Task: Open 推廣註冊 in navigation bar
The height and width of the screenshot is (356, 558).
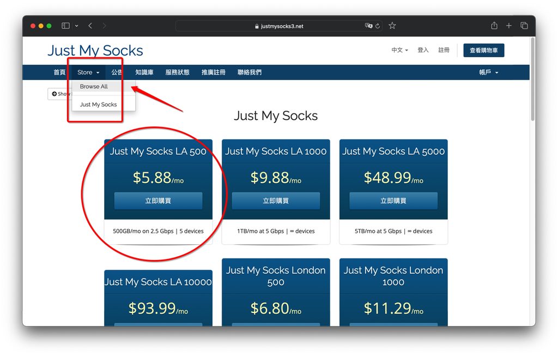Action: coord(214,73)
